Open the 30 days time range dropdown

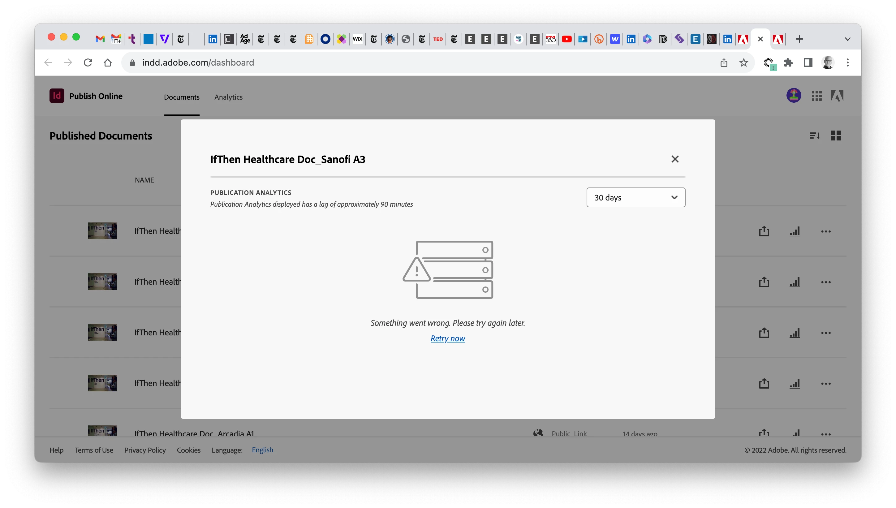(636, 197)
